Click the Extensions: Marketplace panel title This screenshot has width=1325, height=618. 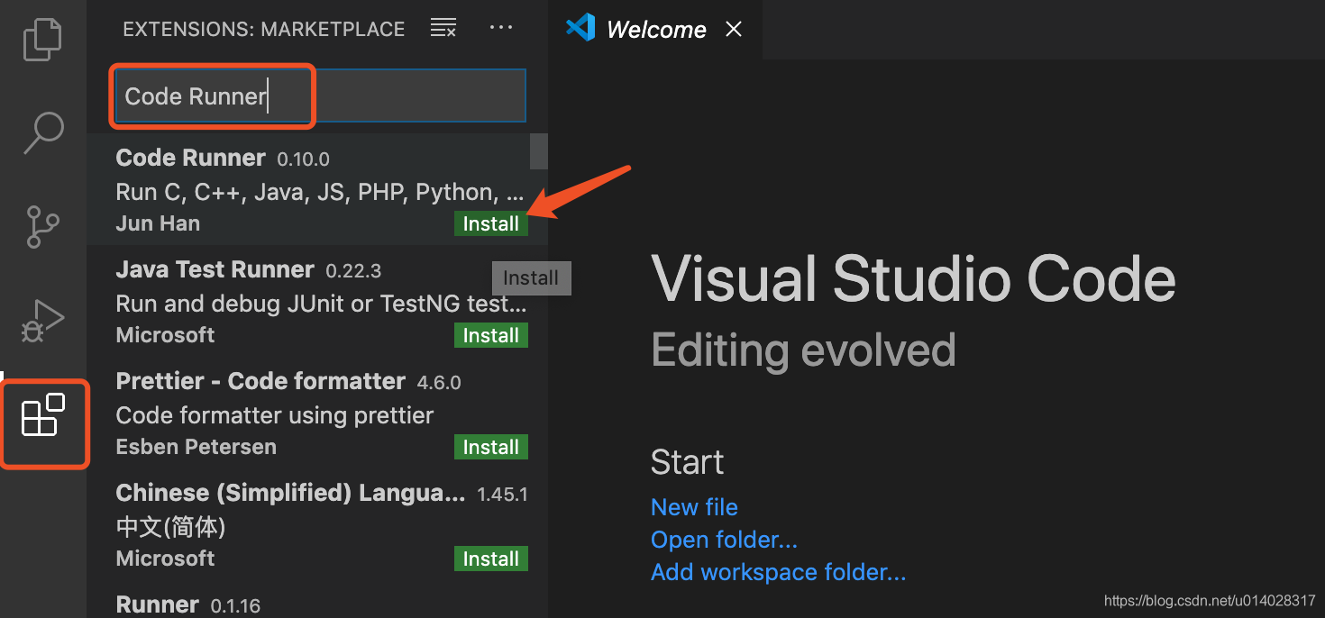pyautogui.click(x=263, y=29)
